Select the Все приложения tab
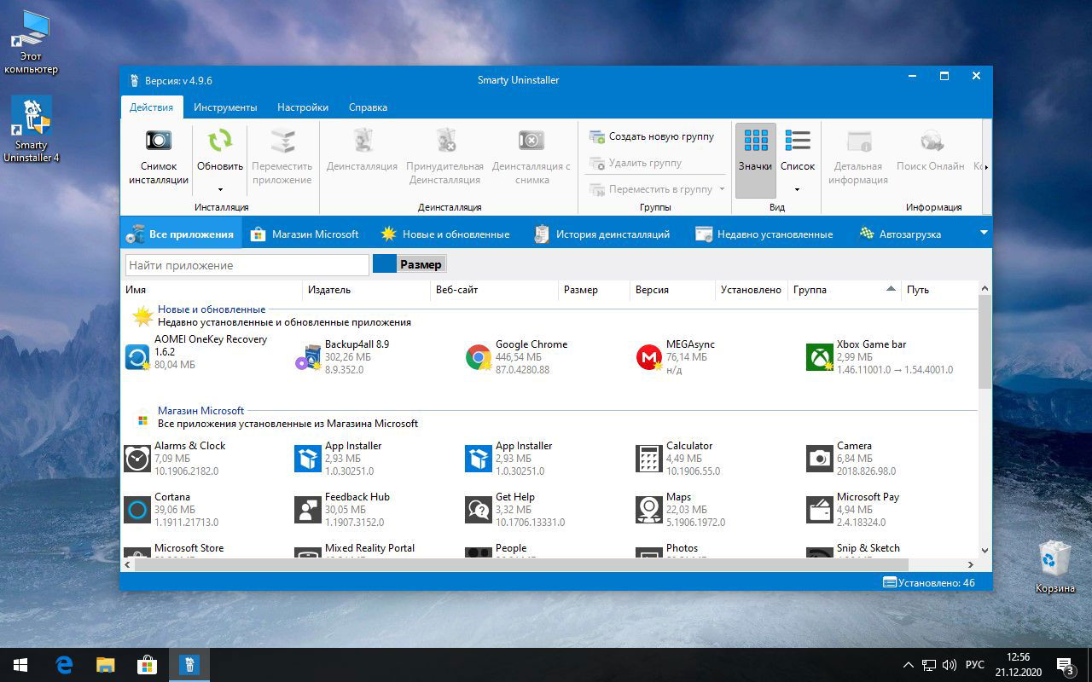This screenshot has width=1092, height=682. [181, 234]
